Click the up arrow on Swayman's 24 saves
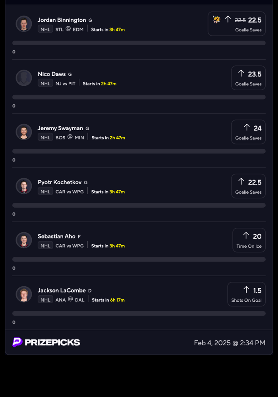The image size is (278, 397). (x=247, y=127)
